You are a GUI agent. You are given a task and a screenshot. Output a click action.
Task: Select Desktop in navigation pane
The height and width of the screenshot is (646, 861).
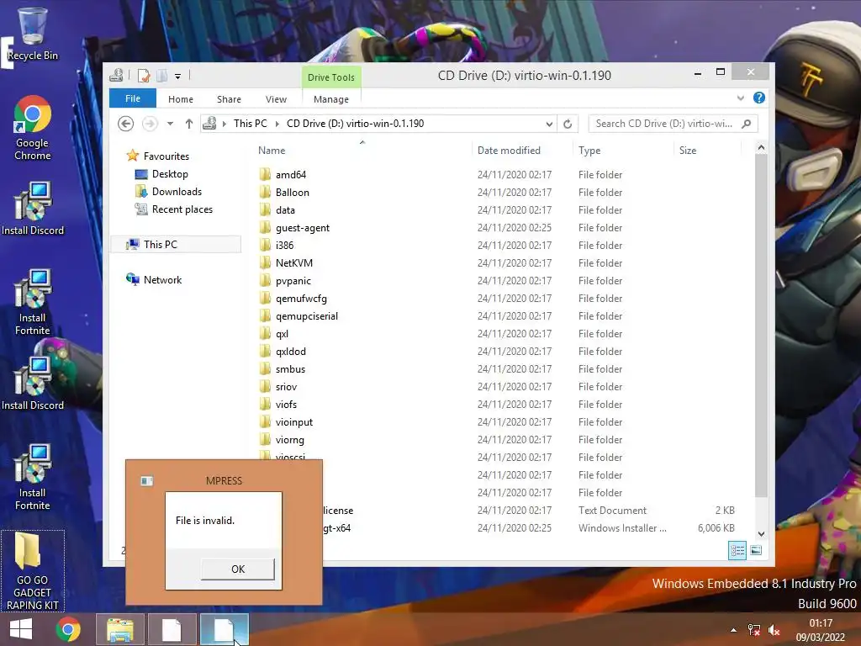pyautogui.click(x=170, y=174)
